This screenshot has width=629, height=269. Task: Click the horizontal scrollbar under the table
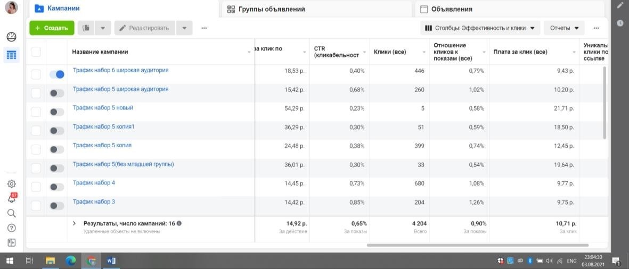477,245
